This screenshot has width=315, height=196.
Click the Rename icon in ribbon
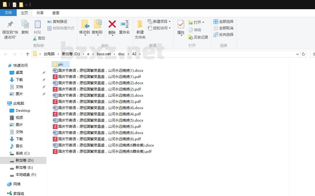[124, 24]
